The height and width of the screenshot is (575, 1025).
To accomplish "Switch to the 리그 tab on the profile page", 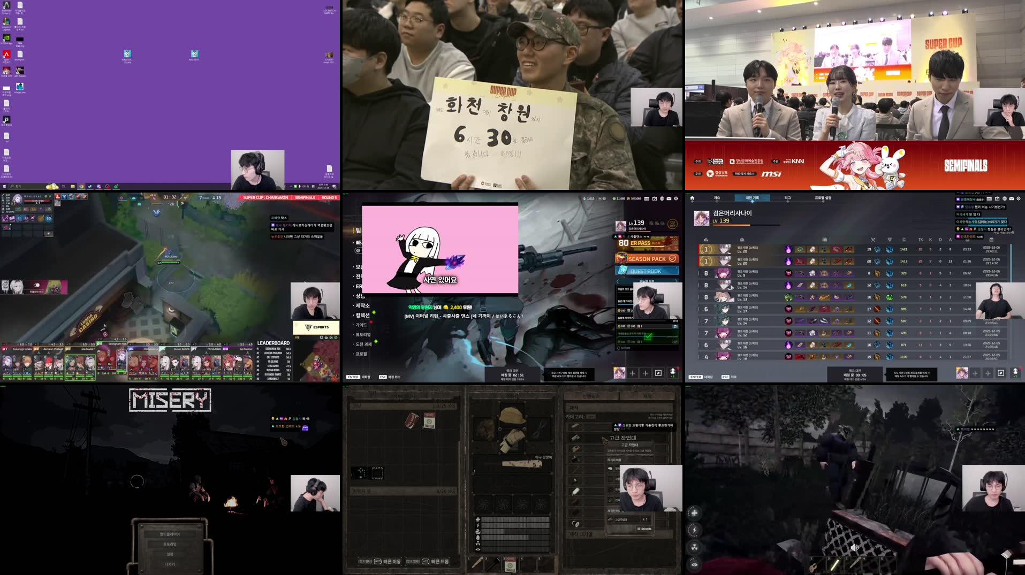I will pyautogui.click(x=788, y=197).
